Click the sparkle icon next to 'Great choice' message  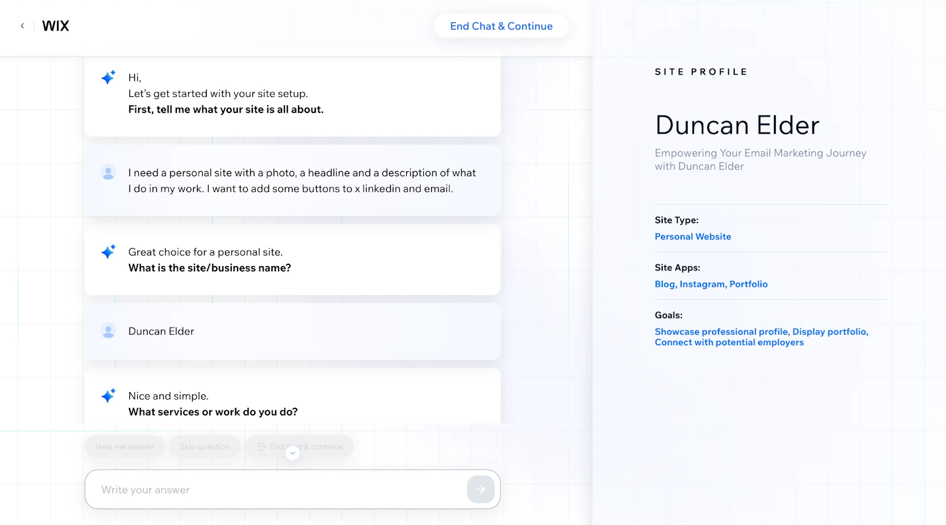tap(108, 252)
